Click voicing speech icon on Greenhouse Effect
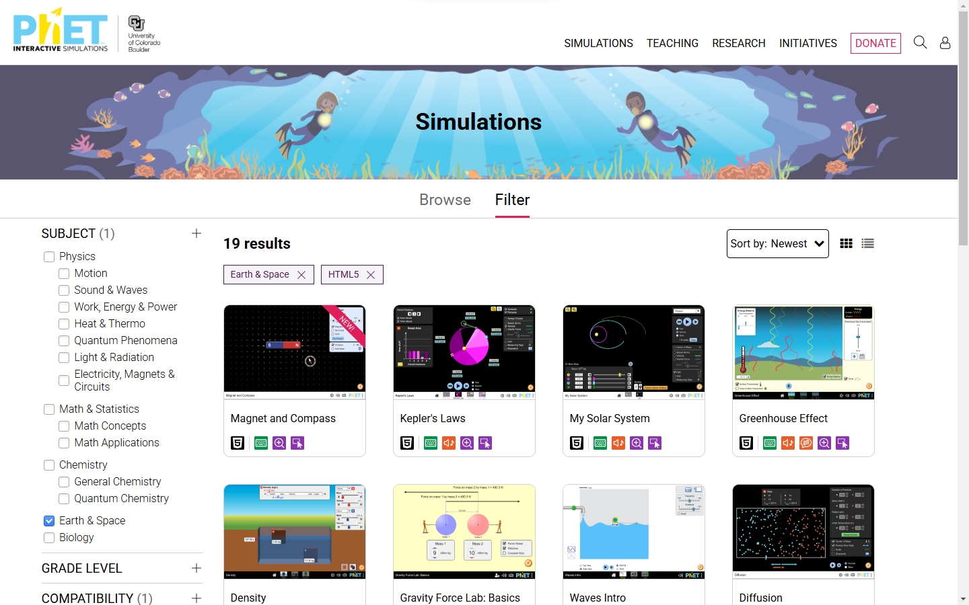969x605 pixels. 806,443
